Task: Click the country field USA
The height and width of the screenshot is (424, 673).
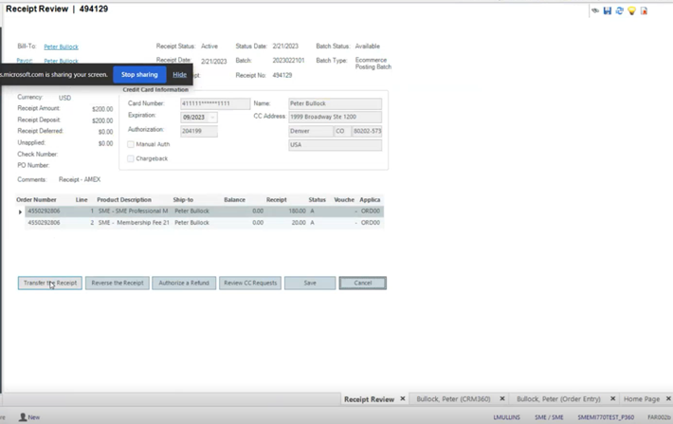Action: (335, 145)
